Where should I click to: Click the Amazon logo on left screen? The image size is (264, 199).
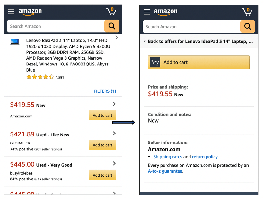30,12
